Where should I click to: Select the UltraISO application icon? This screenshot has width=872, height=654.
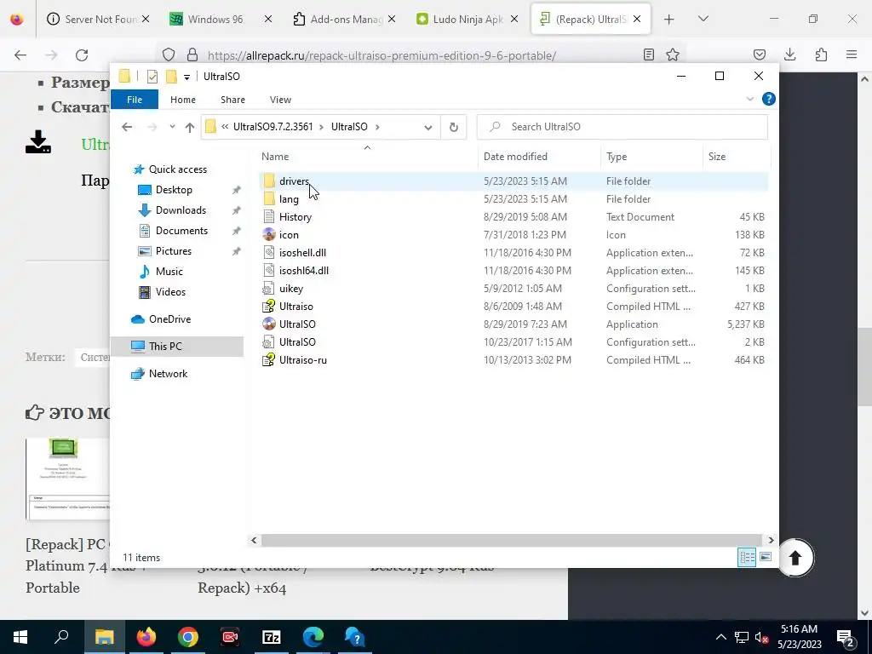coord(269,324)
